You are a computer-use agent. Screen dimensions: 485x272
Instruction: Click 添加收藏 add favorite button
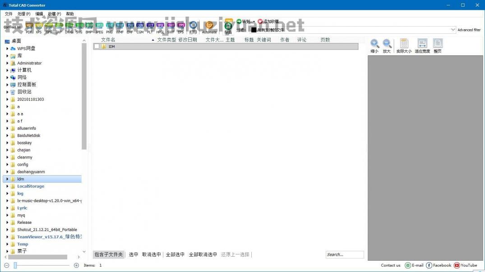(x=268, y=21)
